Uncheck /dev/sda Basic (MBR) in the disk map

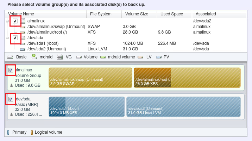click(11, 99)
